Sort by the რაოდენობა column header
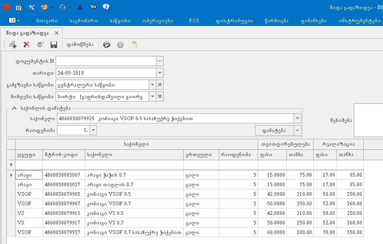The image size is (383, 244). [x=238, y=155]
